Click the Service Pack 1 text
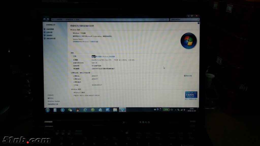The width and height of the screenshot is (260, 146). pos(78,39)
